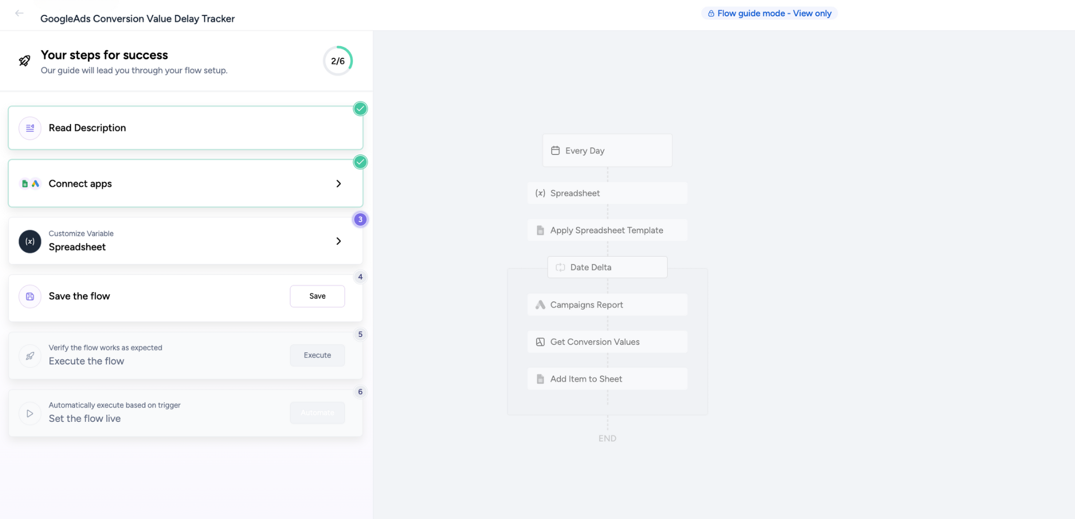
Task: Click the END label in the flow
Action: point(607,438)
